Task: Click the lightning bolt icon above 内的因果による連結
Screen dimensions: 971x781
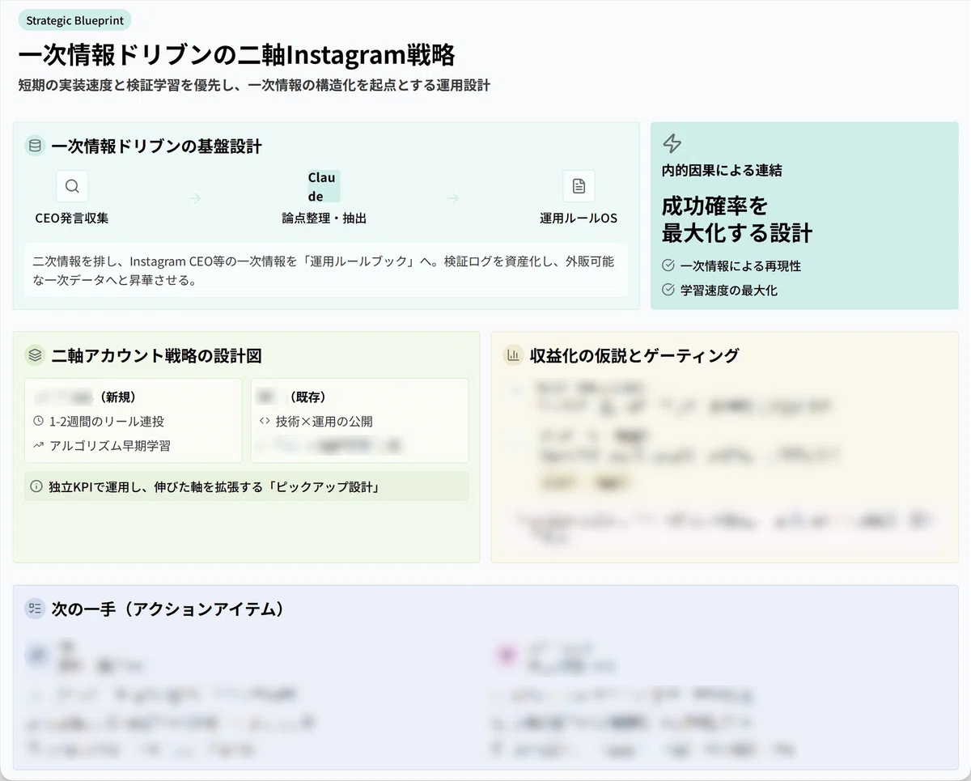Action: point(672,144)
